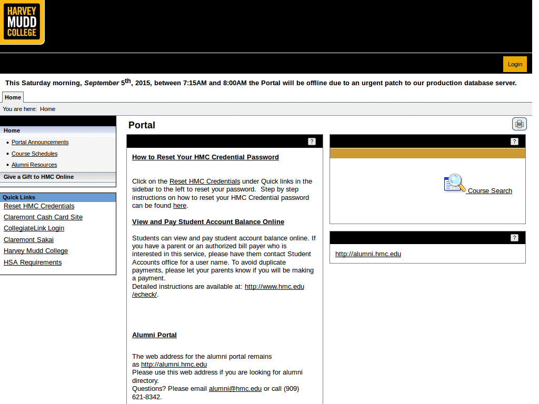539x404 pixels.
Task: Open alumni.hmc.edu link in right panel
Action: [x=368, y=254]
